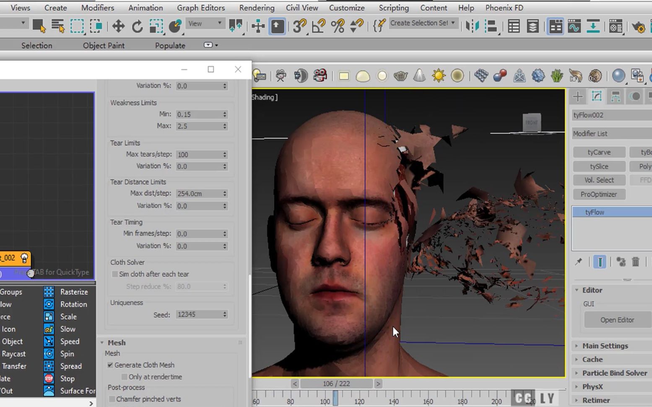Select the Teapot creation icon
652x407 pixels.
tap(400, 76)
